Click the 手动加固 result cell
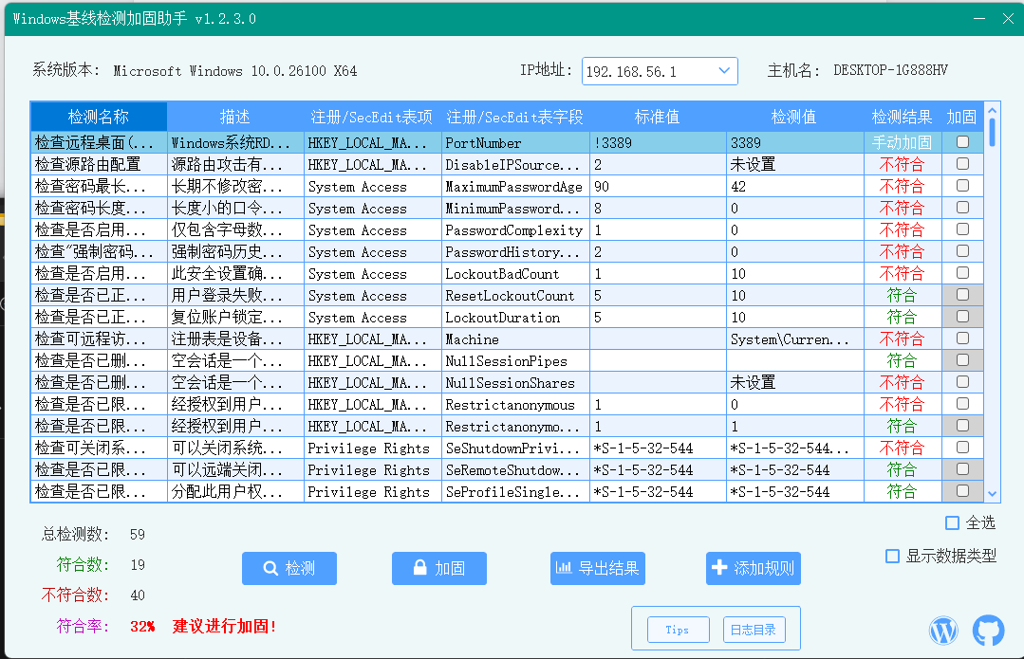This screenshot has width=1024, height=659. click(x=903, y=143)
